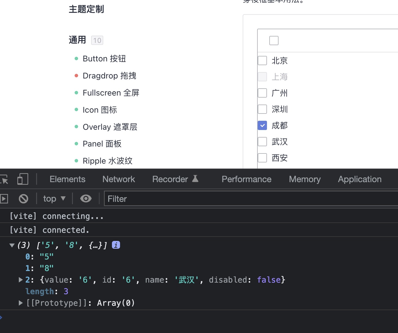Expand array item 2 object
The image size is (398, 333).
(x=21, y=280)
